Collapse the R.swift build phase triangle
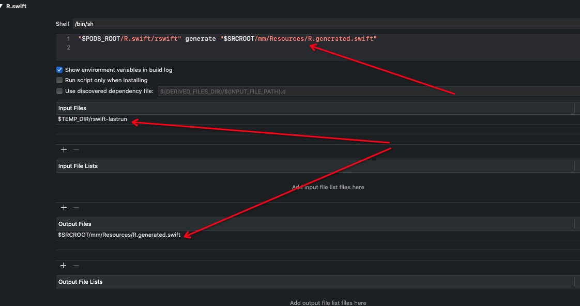The image size is (580, 306). 2,6
